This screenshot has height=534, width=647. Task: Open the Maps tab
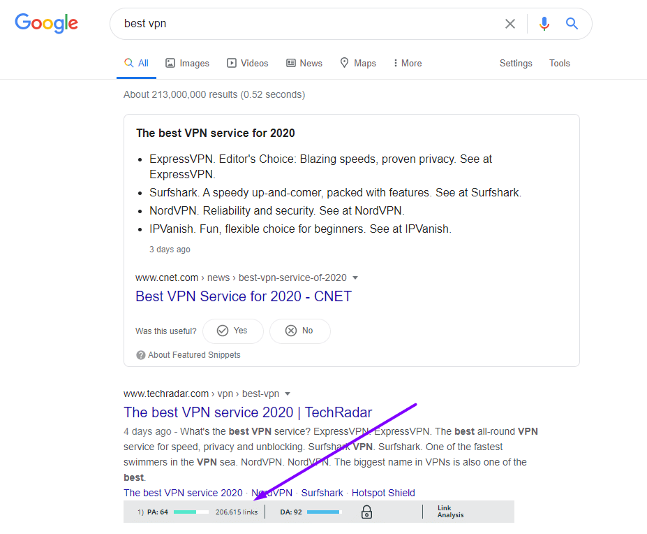point(358,63)
